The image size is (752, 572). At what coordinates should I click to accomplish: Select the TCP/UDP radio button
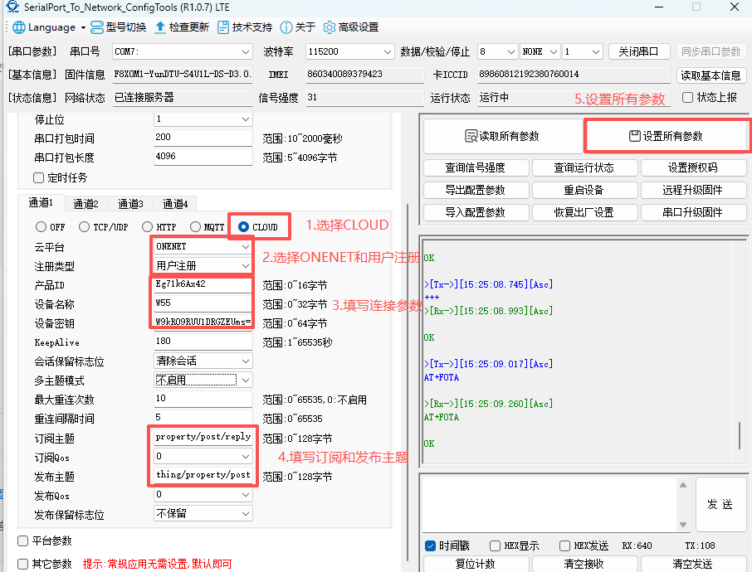(x=84, y=226)
